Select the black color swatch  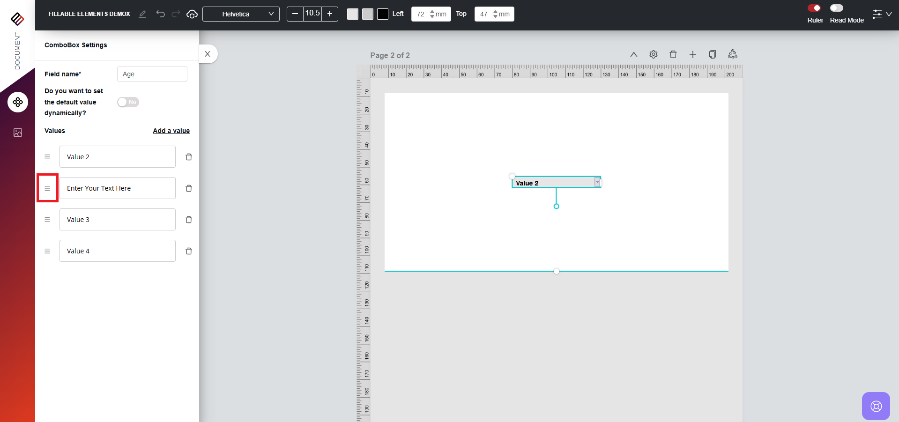point(383,14)
